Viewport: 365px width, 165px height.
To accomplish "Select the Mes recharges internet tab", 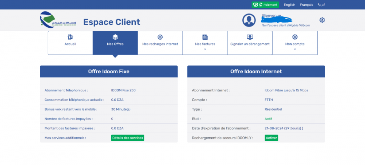I will [x=160, y=44].
